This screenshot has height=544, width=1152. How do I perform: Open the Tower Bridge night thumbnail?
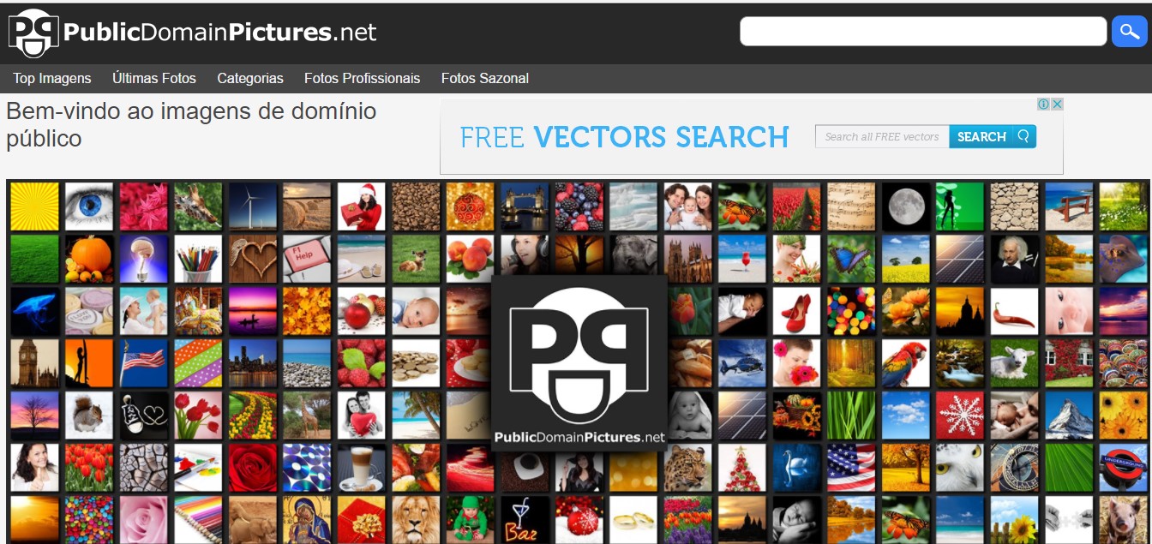[525, 206]
